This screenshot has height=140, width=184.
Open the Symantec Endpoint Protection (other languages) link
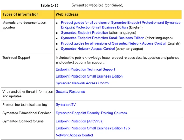(x=84, y=33)
